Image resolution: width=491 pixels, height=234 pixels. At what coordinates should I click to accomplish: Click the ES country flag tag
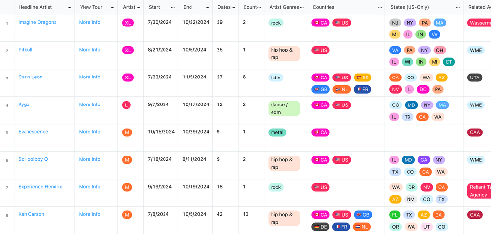pyautogui.click(x=363, y=78)
